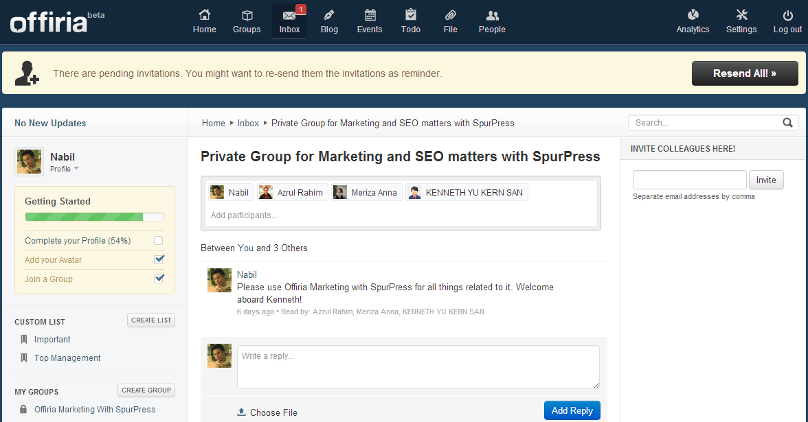Toggle Complete your Profile checkbox
Screen dimensions: 808x422
[159, 240]
